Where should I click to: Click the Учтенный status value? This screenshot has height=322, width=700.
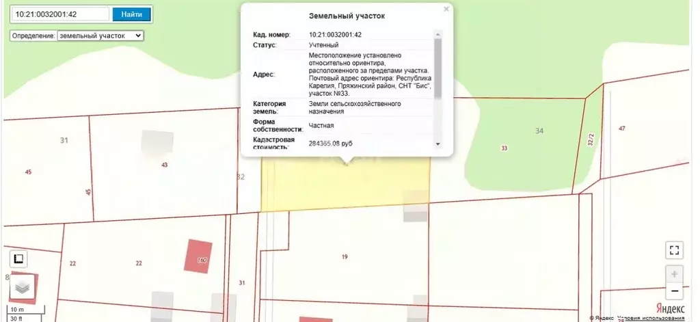(x=323, y=45)
